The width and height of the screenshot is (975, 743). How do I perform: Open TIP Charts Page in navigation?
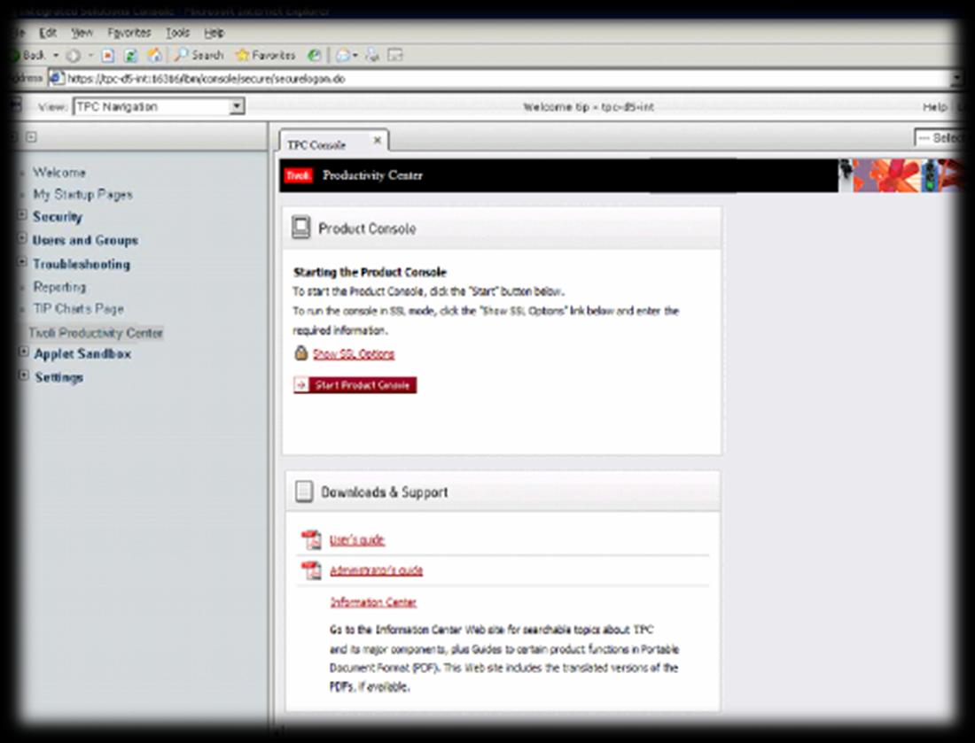[78, 309]
